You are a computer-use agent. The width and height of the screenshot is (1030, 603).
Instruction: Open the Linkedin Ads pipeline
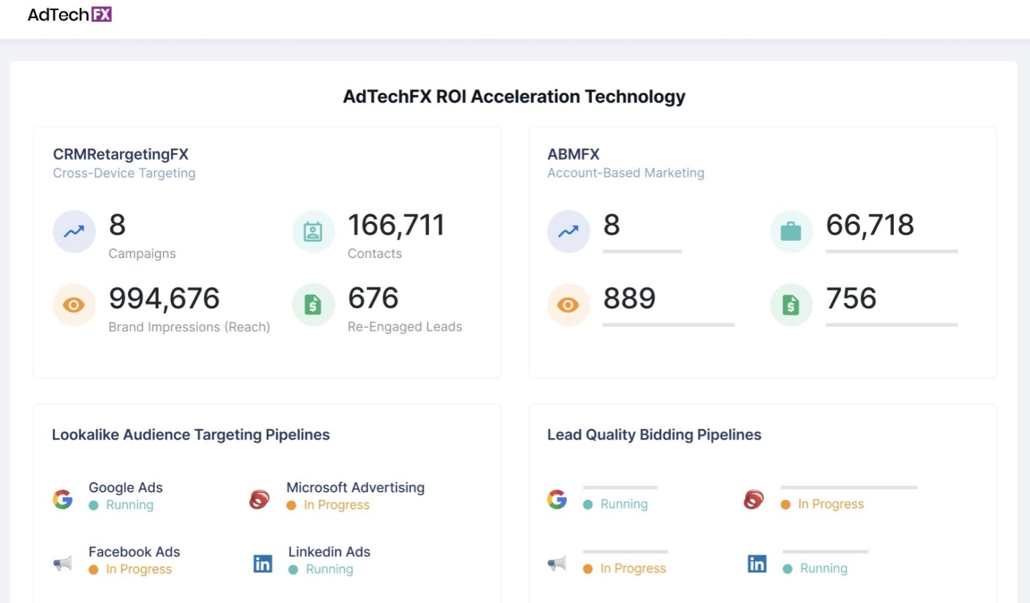[x=329, y=552]
